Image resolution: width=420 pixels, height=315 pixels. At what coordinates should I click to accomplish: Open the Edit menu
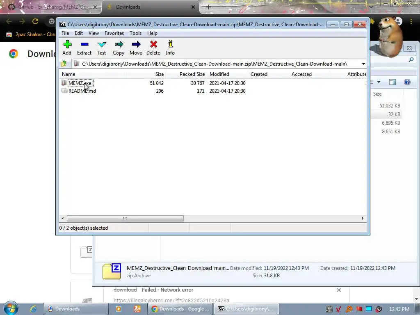(x=78, y=33)
